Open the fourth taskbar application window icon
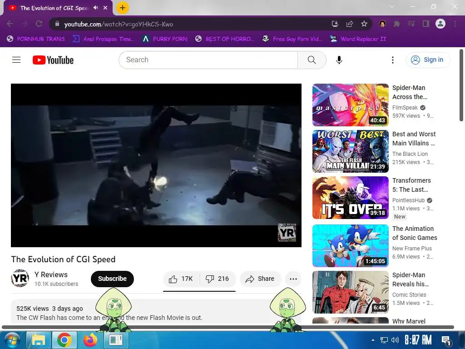Screen dimensions: 465x349 point(116,340)
